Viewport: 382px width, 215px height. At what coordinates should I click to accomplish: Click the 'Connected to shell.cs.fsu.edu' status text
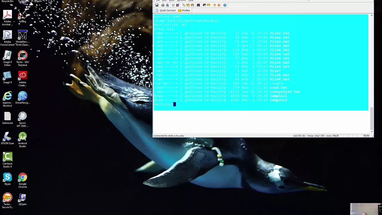(168, 136)
